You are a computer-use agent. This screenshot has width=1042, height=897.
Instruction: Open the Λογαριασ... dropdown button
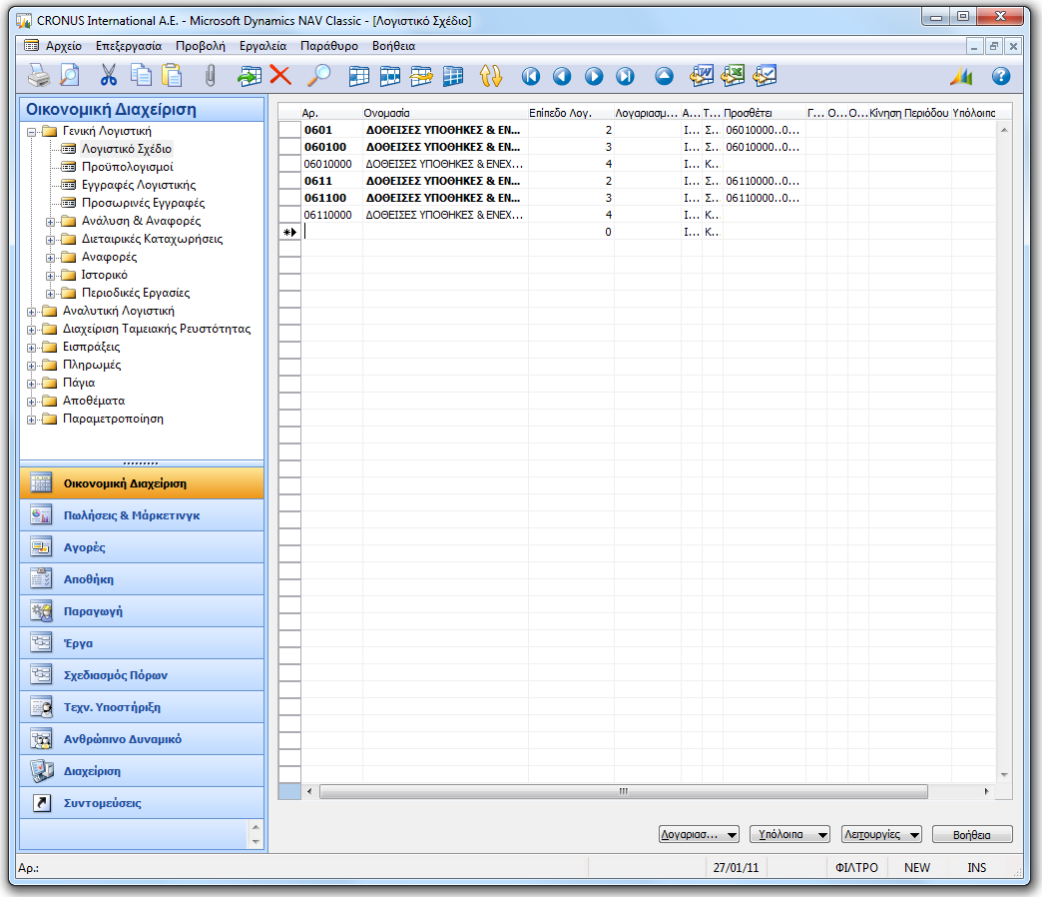tap(699, 834)
